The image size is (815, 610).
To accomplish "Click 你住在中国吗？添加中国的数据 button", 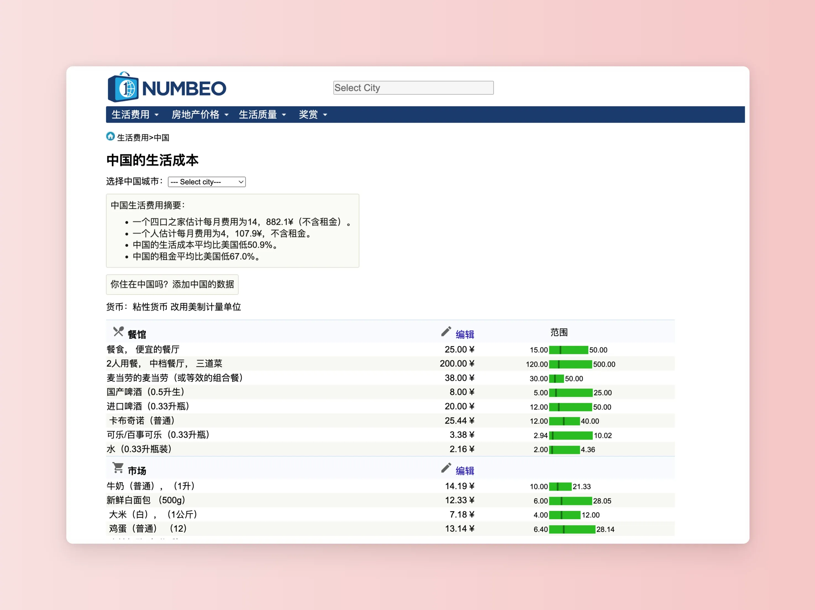I will pos(172,284).
